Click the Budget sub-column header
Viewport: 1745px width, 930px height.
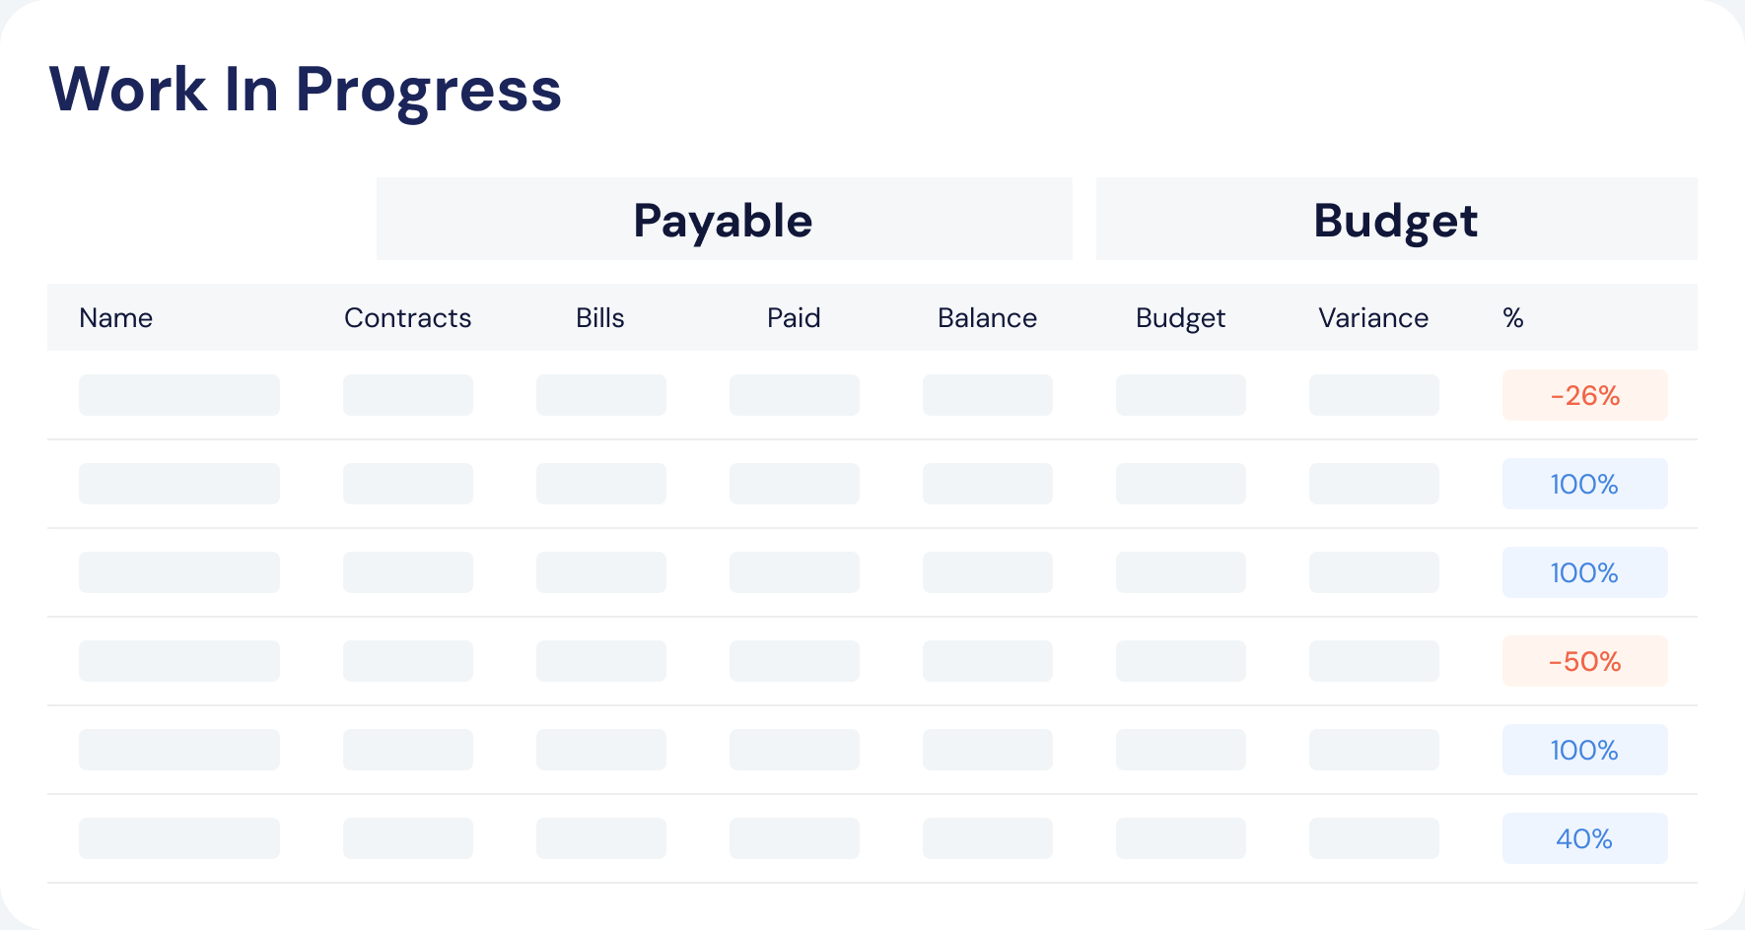tap(1180, 318)
